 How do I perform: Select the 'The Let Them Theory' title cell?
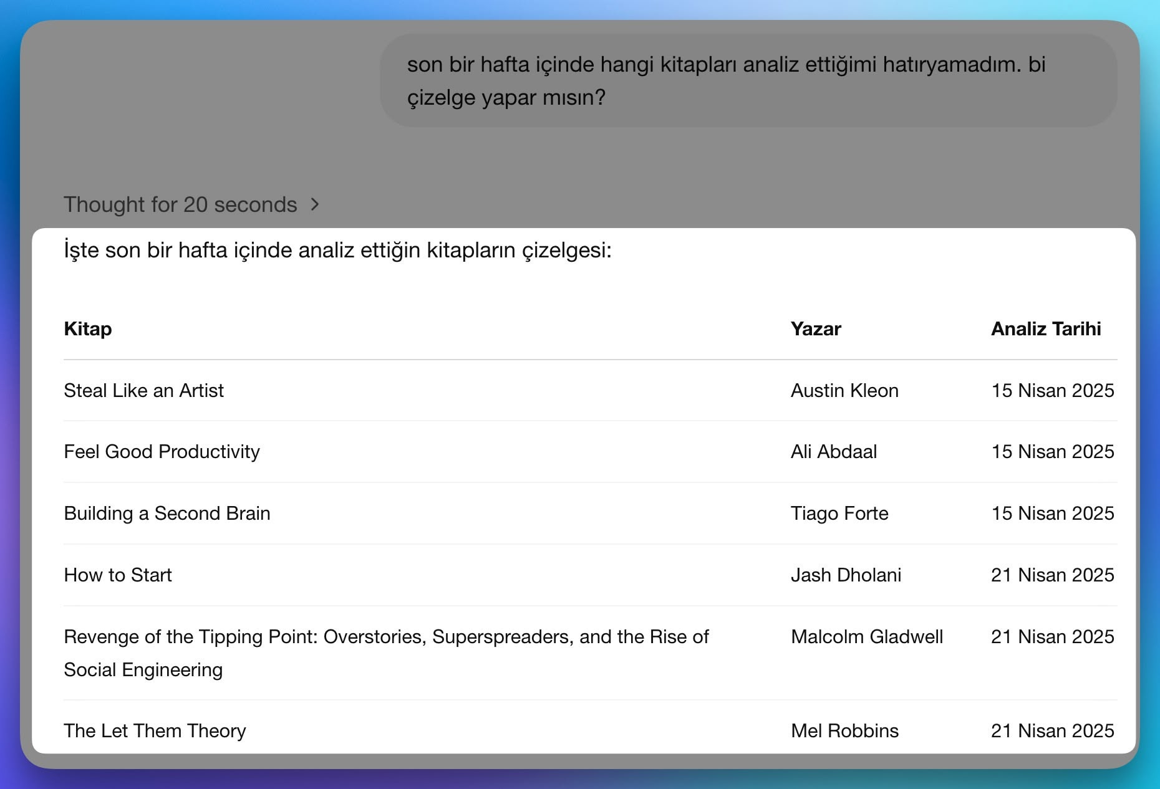(155, 730)
